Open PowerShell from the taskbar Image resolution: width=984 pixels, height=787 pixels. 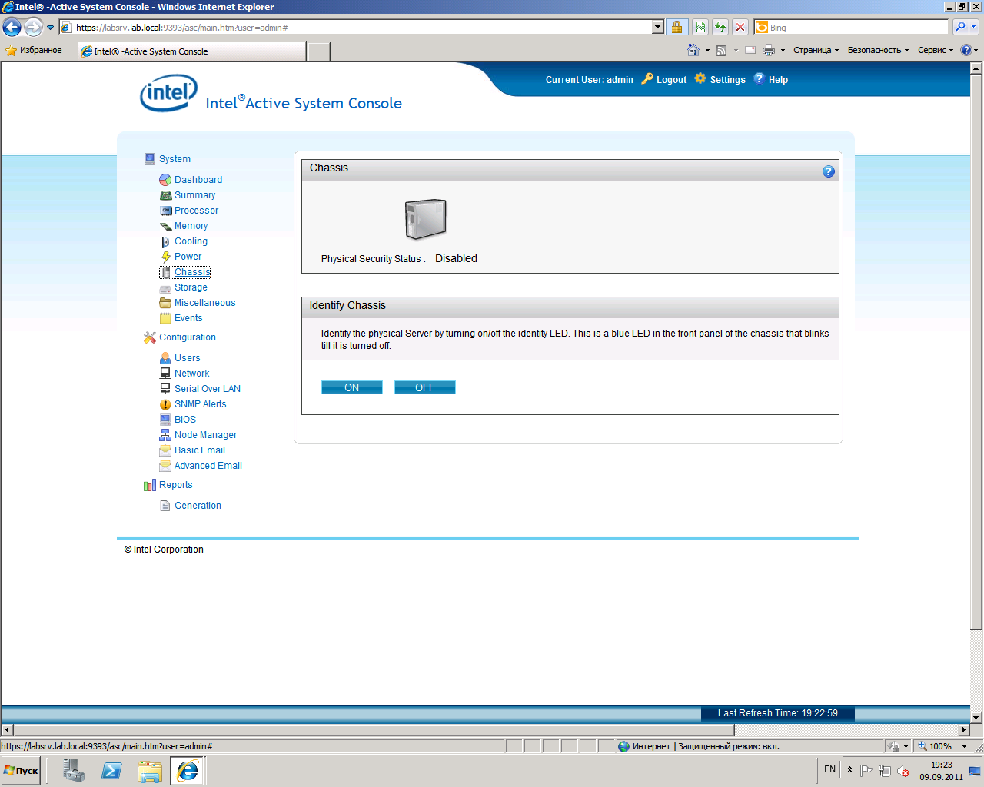(x=111, y=770)
